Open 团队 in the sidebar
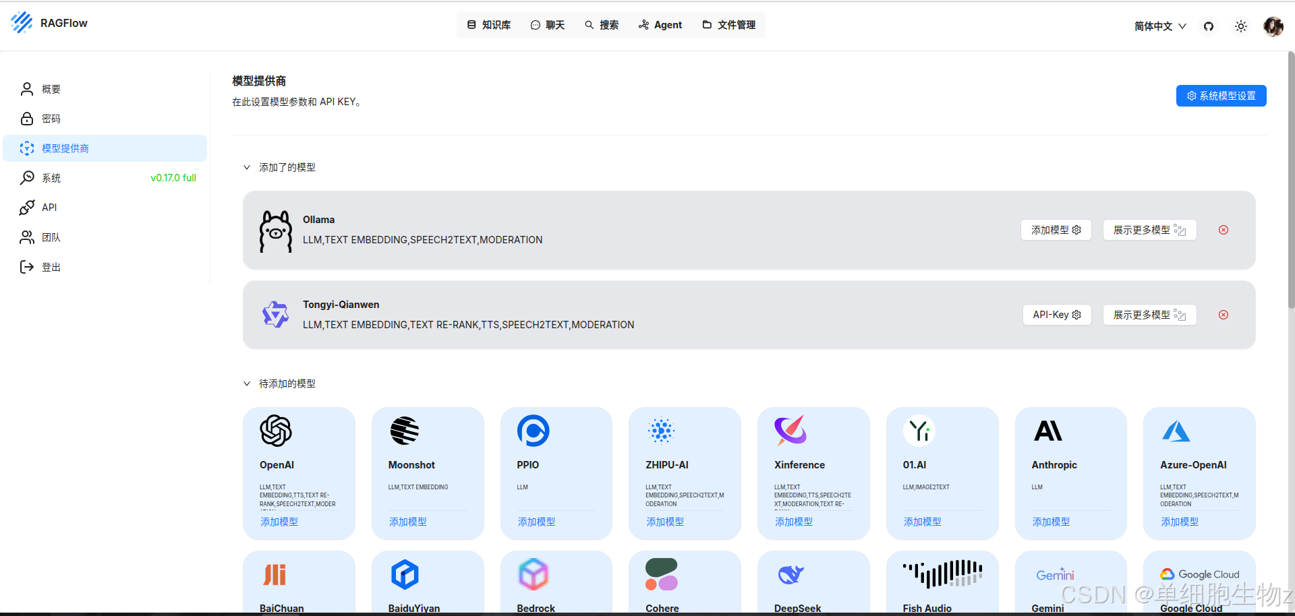 105,237
